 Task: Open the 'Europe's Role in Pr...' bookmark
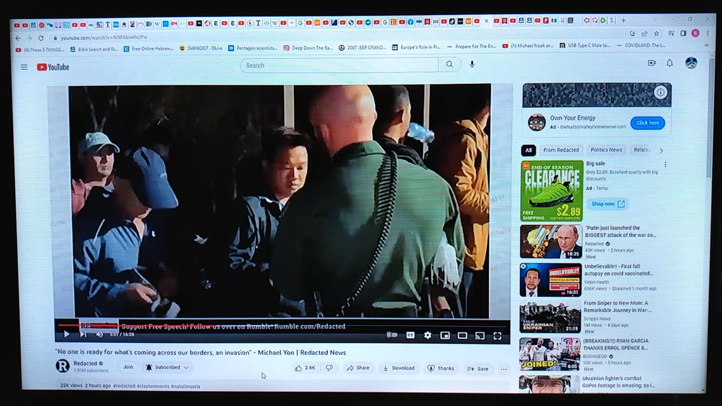(416, 47)
